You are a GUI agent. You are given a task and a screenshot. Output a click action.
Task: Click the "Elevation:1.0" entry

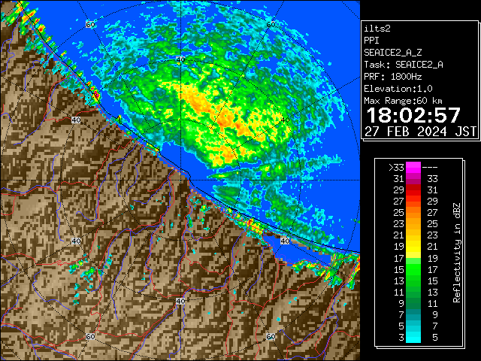[x=398, y=89]
